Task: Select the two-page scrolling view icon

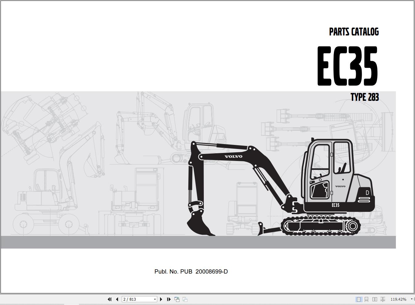Action: [x=383, y=299]
